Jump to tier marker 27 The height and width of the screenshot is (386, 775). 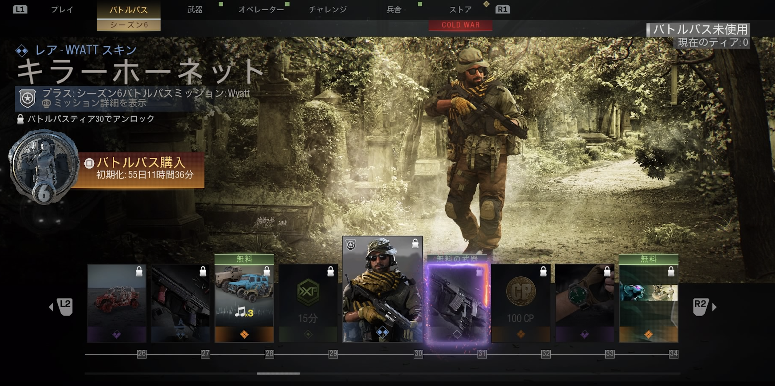click(x=206, y=354)
